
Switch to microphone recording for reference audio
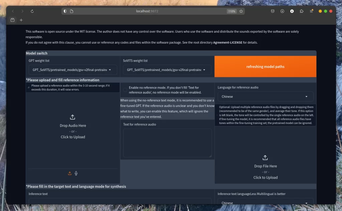[x=76, y=173]
